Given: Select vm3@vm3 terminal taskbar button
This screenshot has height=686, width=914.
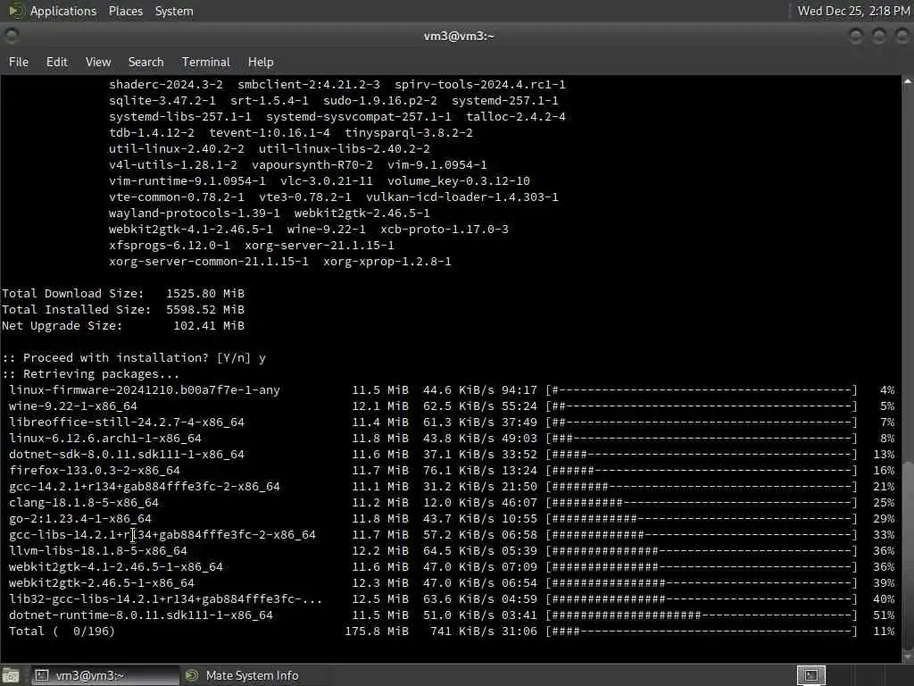Looking at the screenshot, I should [x=104, y=675].
